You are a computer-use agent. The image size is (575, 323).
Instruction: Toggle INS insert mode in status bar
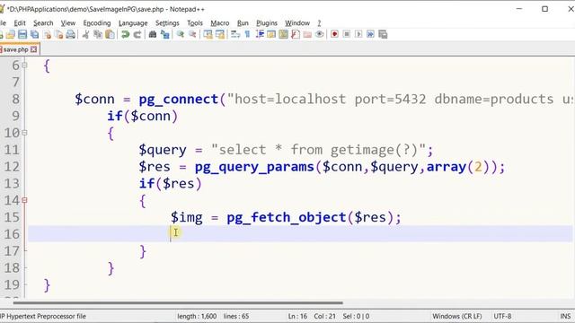coord(565,316)
